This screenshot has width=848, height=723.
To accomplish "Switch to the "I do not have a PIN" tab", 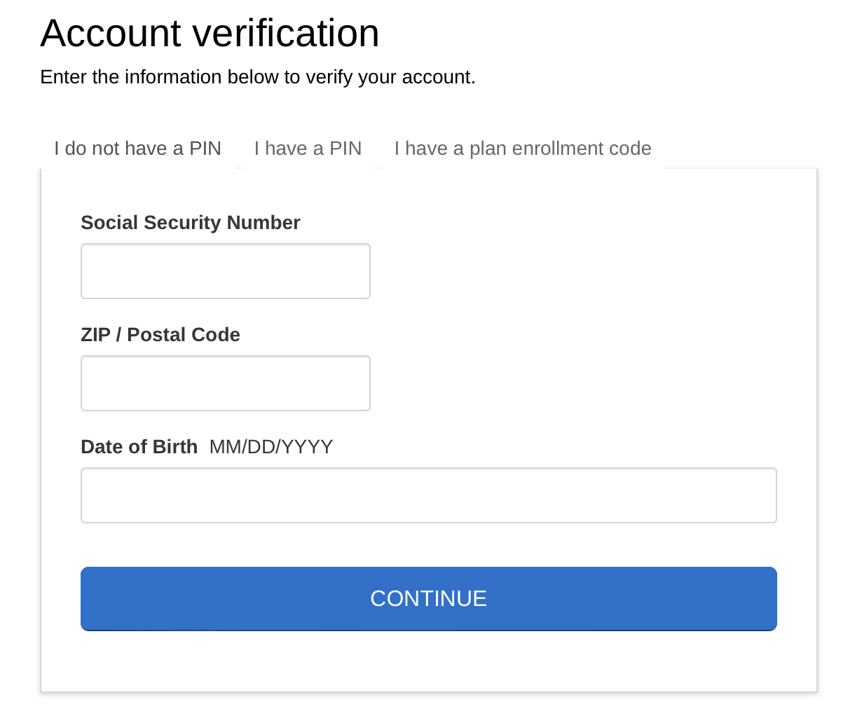I will 138,149.
